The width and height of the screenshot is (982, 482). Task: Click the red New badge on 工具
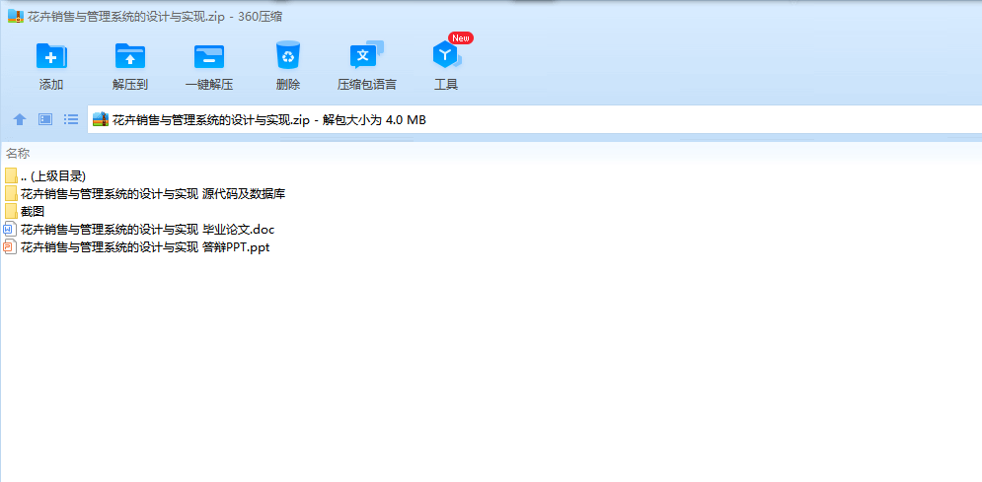[x=461, y=38]
